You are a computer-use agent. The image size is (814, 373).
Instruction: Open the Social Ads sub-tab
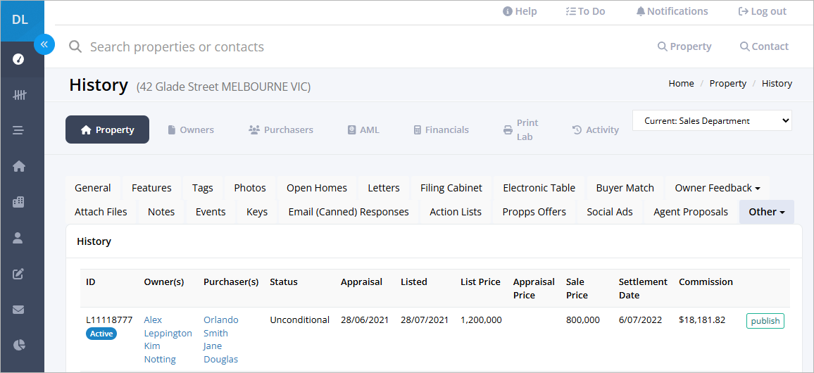coord(610,212)
